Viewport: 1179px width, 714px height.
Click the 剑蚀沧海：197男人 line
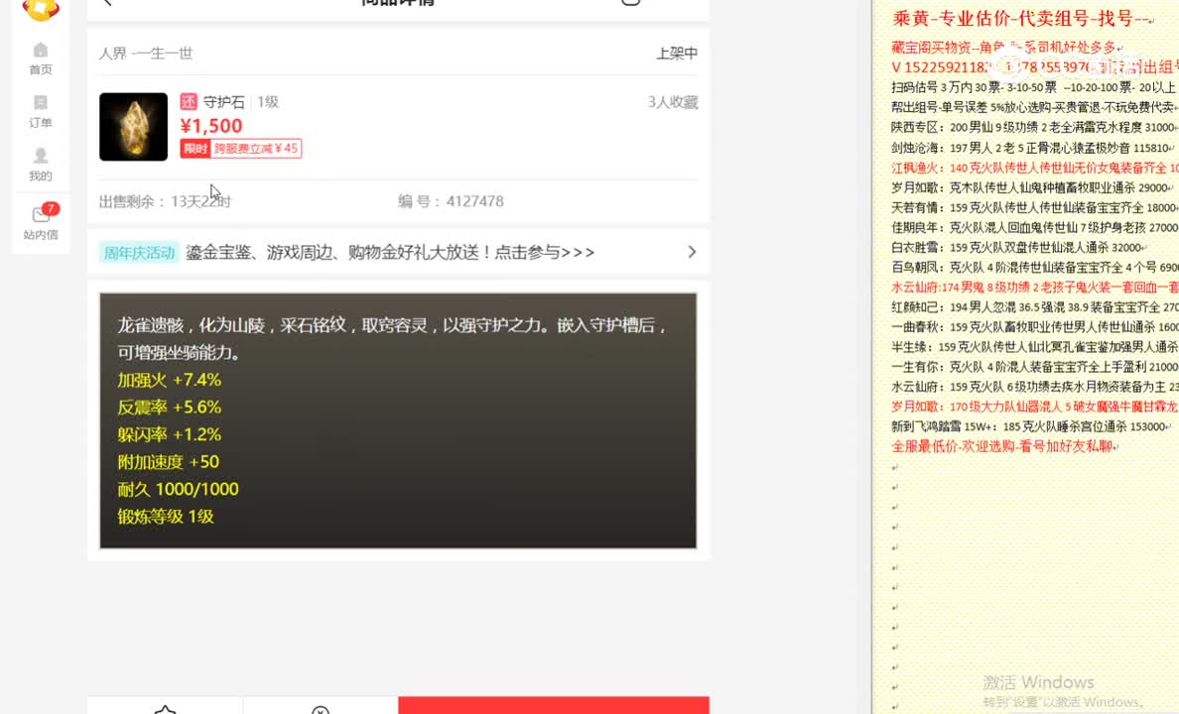(x=1032, y=148)
